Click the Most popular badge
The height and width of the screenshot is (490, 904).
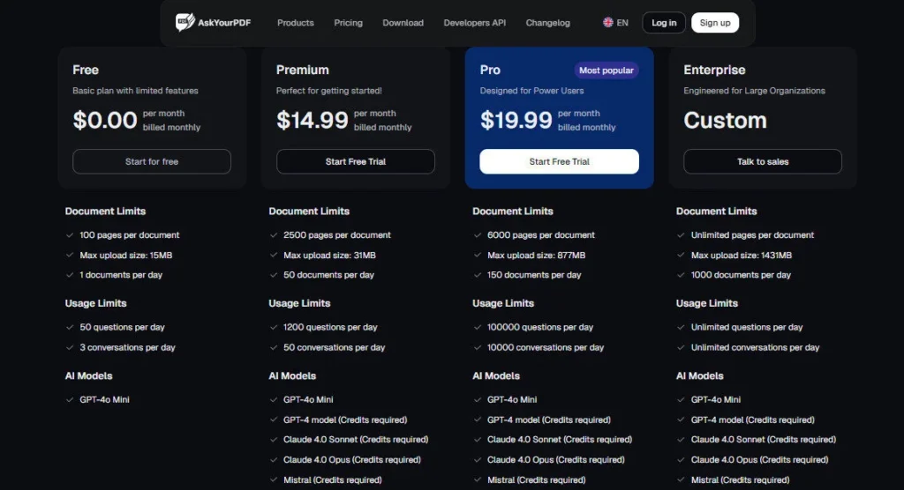pos(606,71)
